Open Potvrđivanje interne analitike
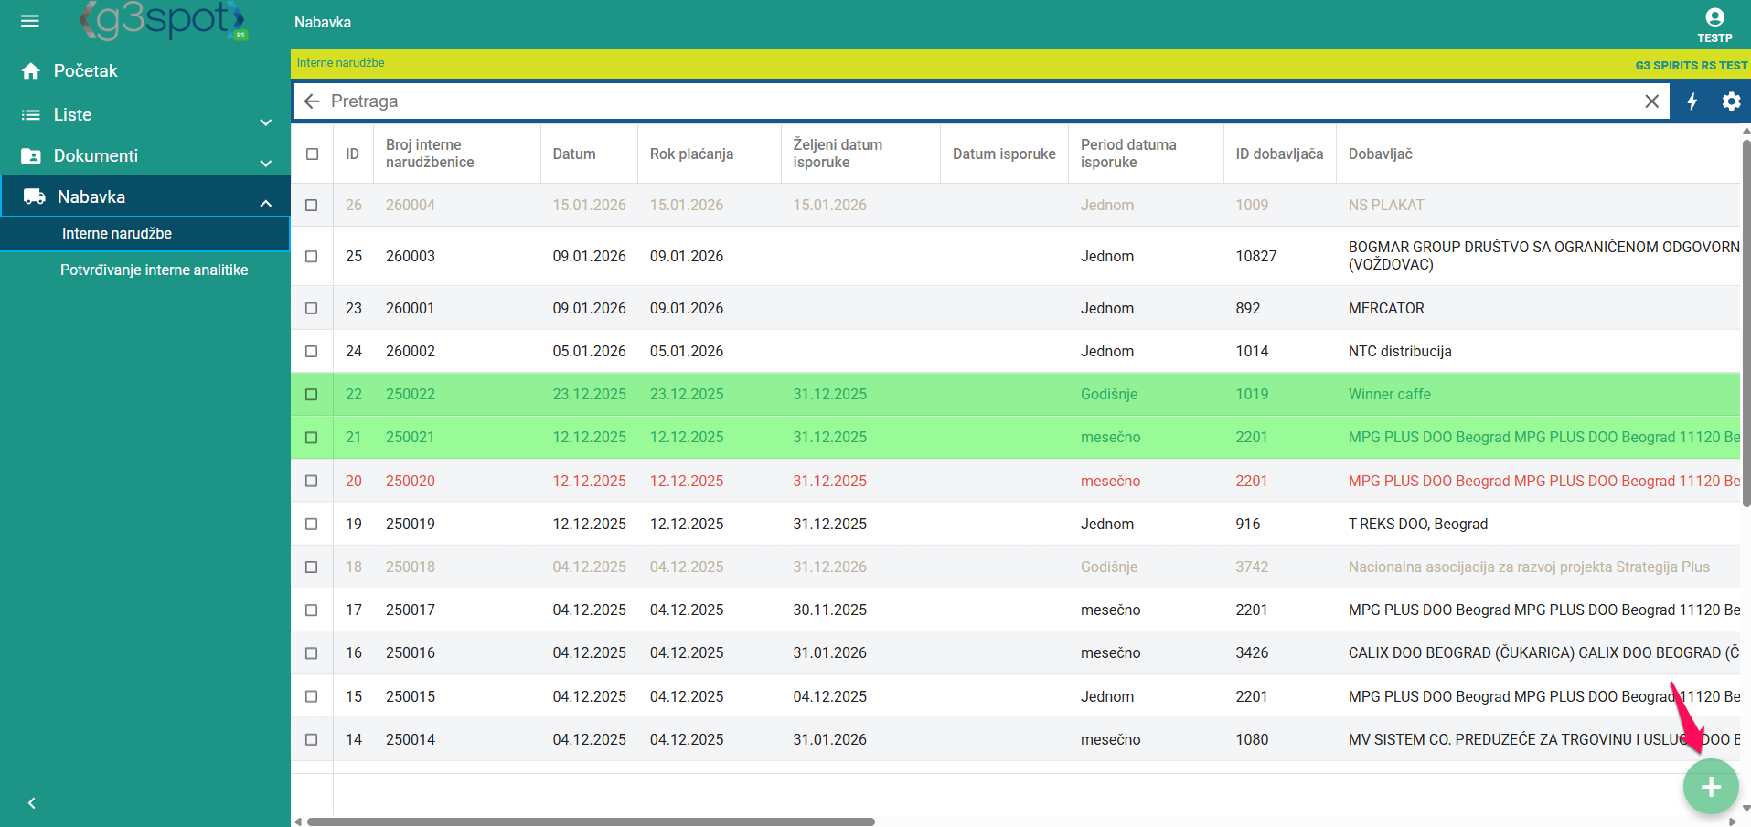 (x=154, y=270)
